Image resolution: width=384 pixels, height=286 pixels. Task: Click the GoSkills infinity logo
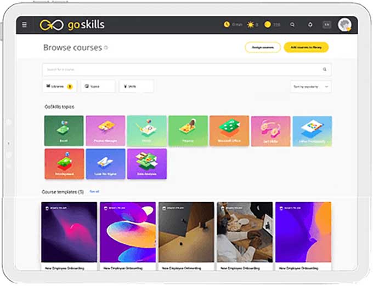click(52, 25)
